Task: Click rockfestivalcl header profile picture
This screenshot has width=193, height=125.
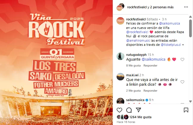Action: [120, 7]
